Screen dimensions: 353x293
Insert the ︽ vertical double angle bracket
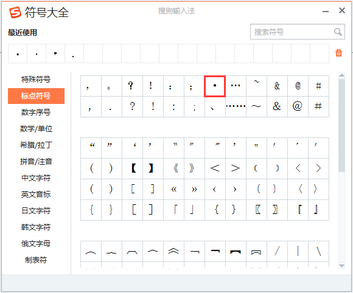click(x=173, y=251)
